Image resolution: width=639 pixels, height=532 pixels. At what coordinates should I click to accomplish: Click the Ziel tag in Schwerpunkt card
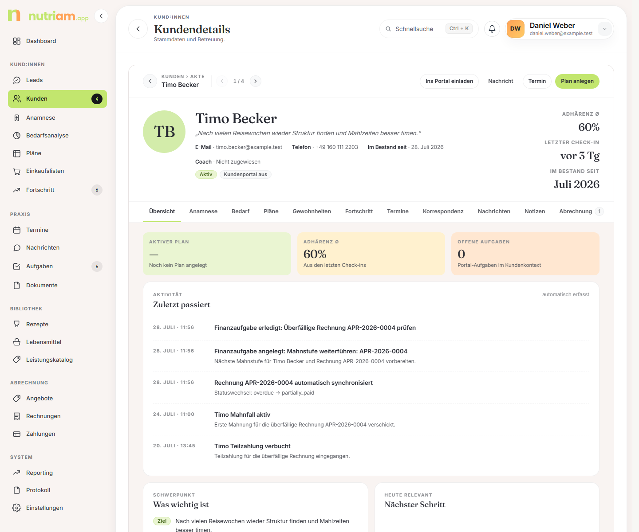pos(162,521)
